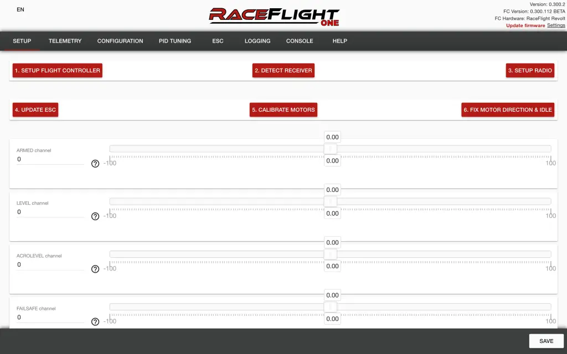The width and height of the screenshot is (567, 354).
Task: Click the ARMED channel help icon
Action: (95, 163)
